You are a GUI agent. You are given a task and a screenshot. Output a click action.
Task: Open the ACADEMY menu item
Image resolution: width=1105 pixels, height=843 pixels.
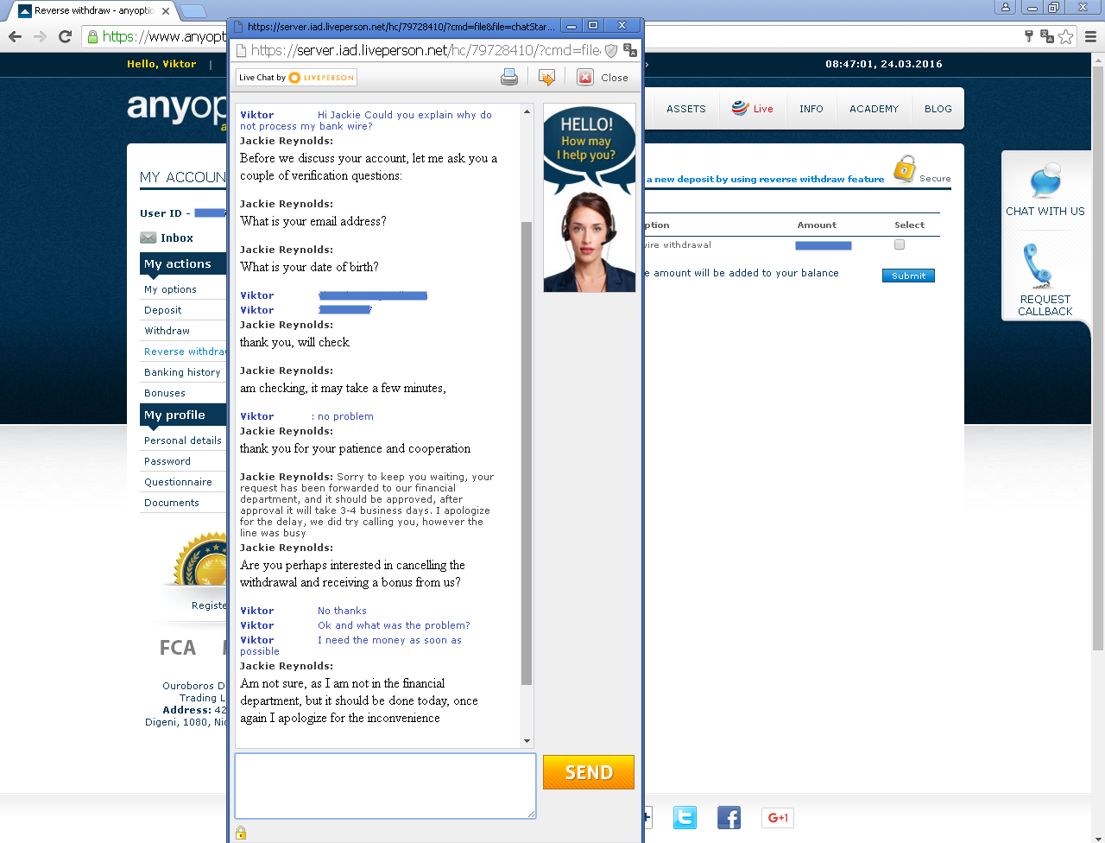tap(874, 109)
